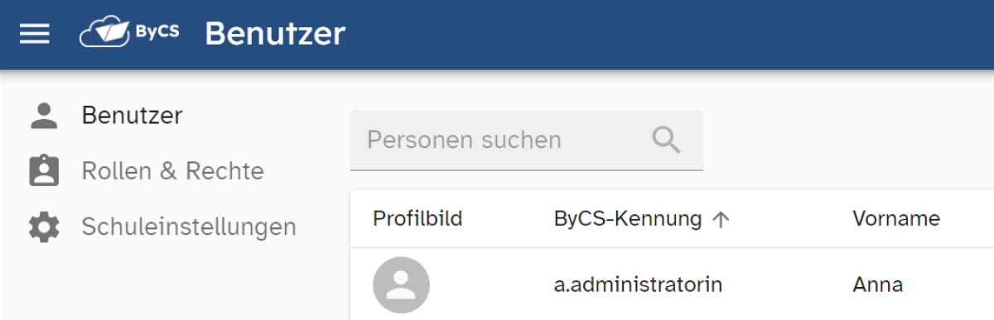
Task: Click the magnifying glass search icon
Action: point(666,140)
